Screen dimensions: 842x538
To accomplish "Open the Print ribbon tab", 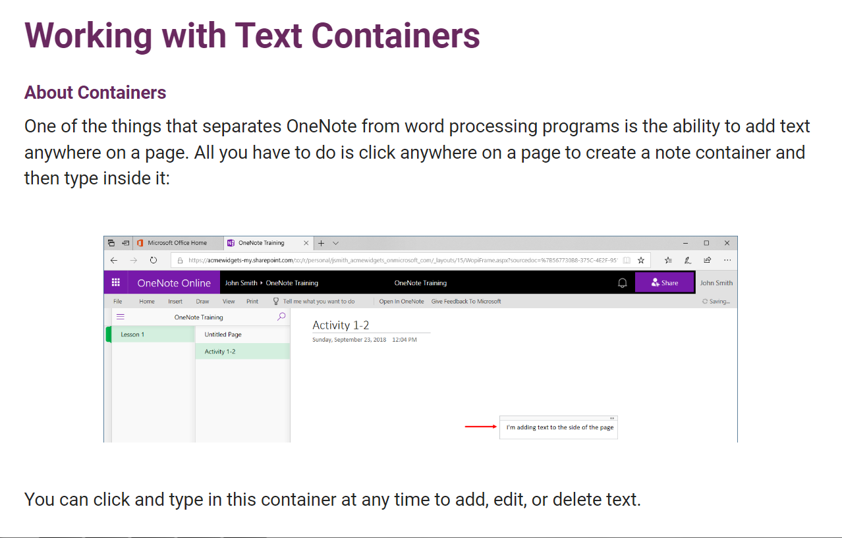I will tap(252, 302).
